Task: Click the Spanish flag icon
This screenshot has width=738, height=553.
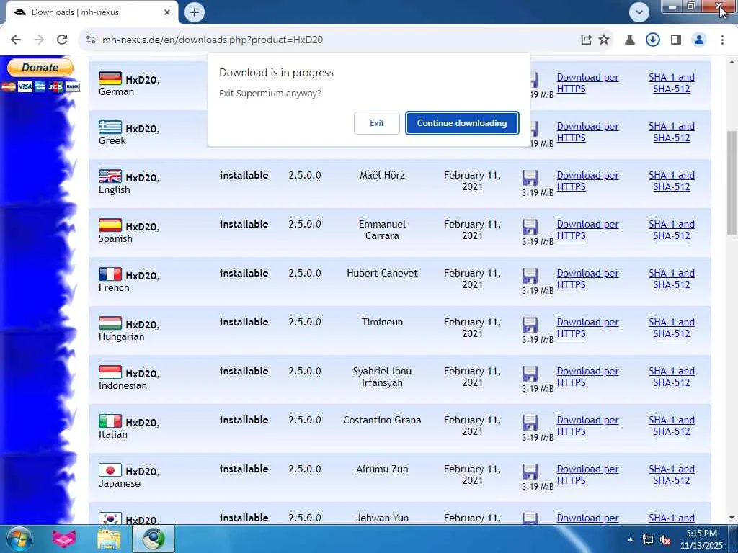Action: coord(110,225)
